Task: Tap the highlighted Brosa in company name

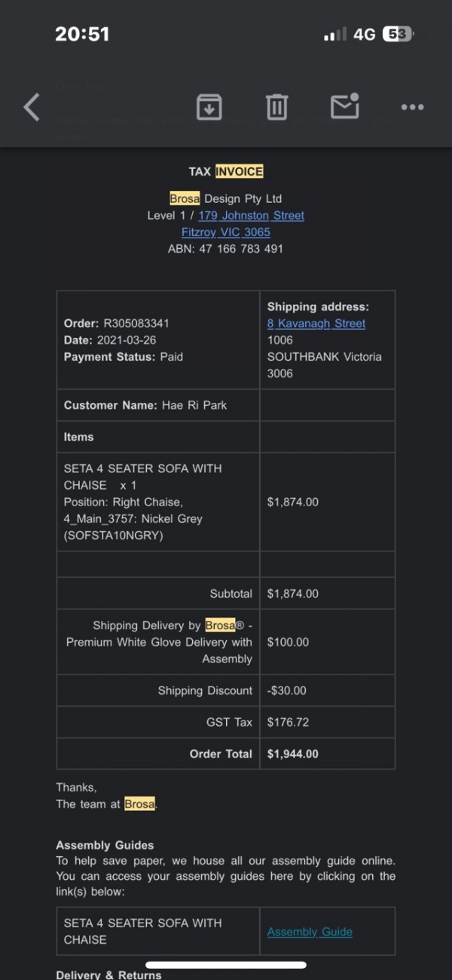Action: coord(185,199)
